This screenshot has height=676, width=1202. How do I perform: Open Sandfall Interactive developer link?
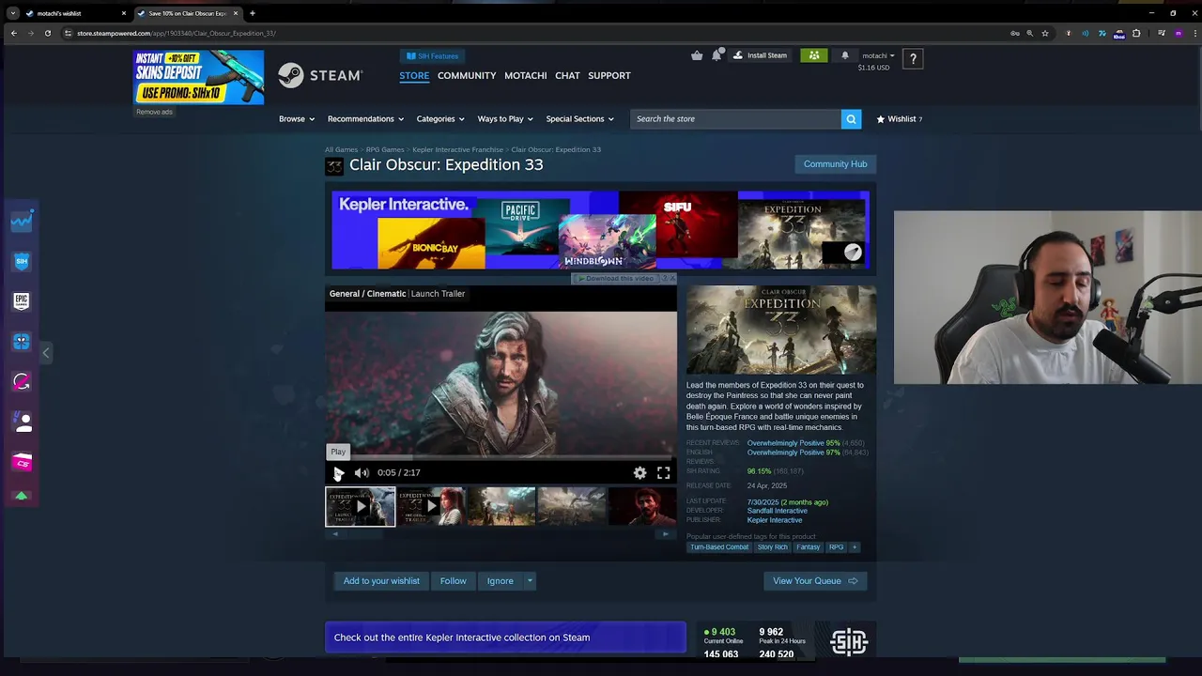click(777, 511)
